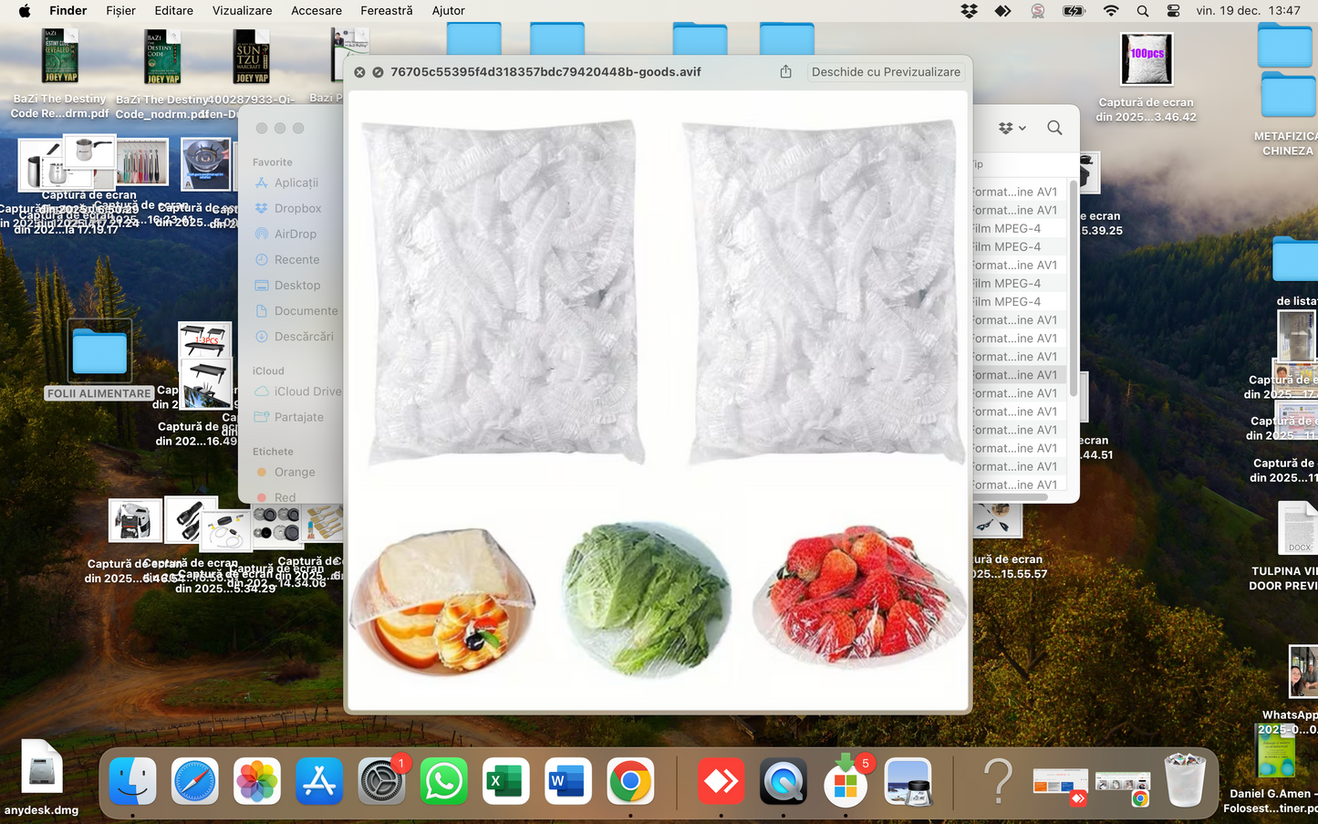Open the Finder window search magnifier
The image size is (1318, 824).
pos(1054,128)
